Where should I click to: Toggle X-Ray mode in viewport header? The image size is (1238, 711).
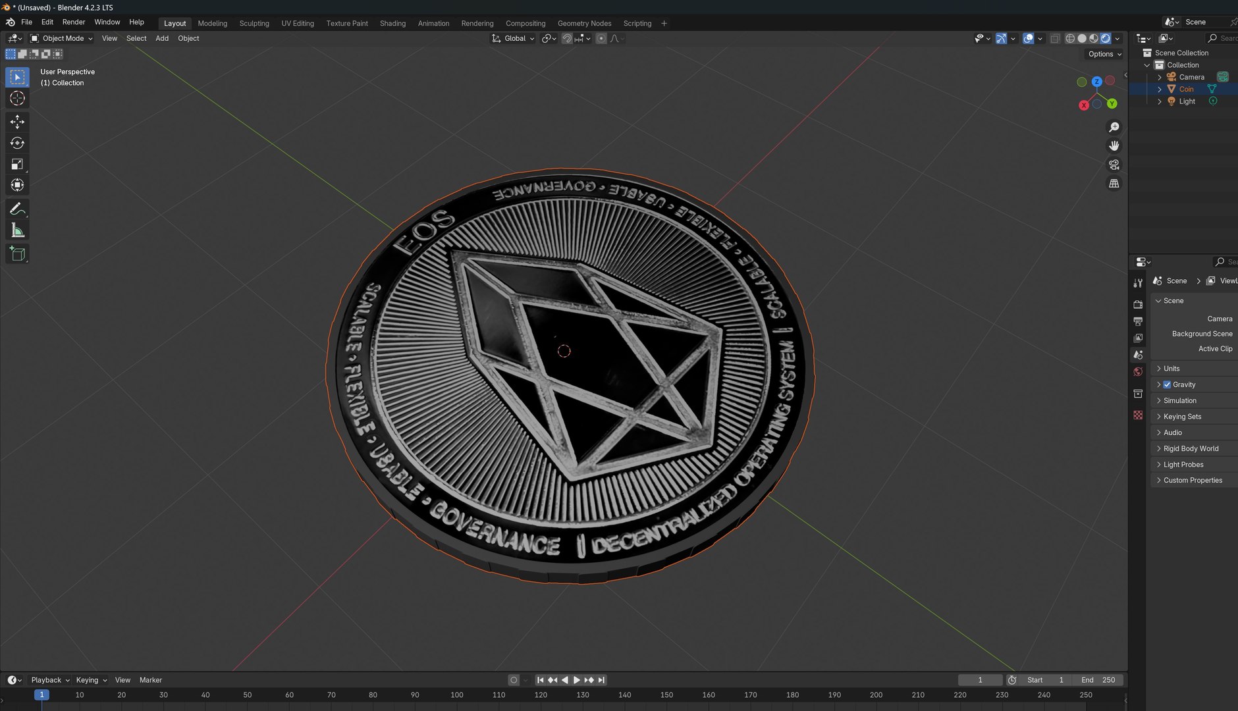pos(1055,38)
